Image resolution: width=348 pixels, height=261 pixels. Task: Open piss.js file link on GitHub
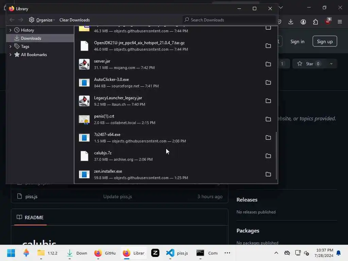click(x=31, y=197)
